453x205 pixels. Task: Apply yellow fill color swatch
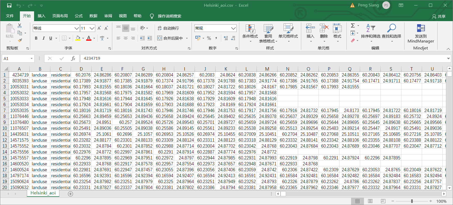click(x=78, y=38)
